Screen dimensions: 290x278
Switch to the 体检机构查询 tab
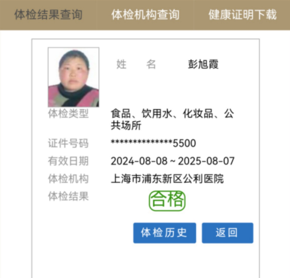click(x=145, y=15)
